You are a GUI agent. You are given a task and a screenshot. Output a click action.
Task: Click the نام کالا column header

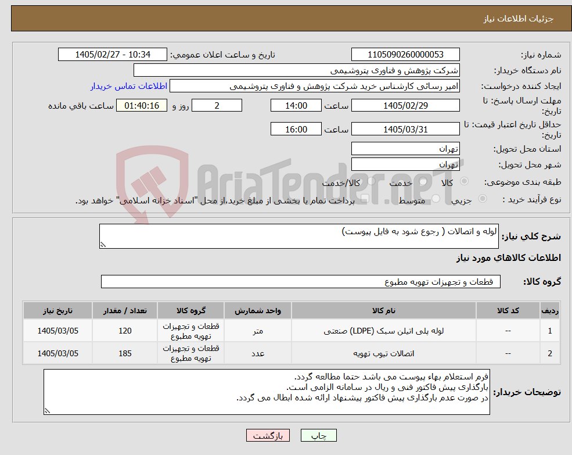[383, 310]
